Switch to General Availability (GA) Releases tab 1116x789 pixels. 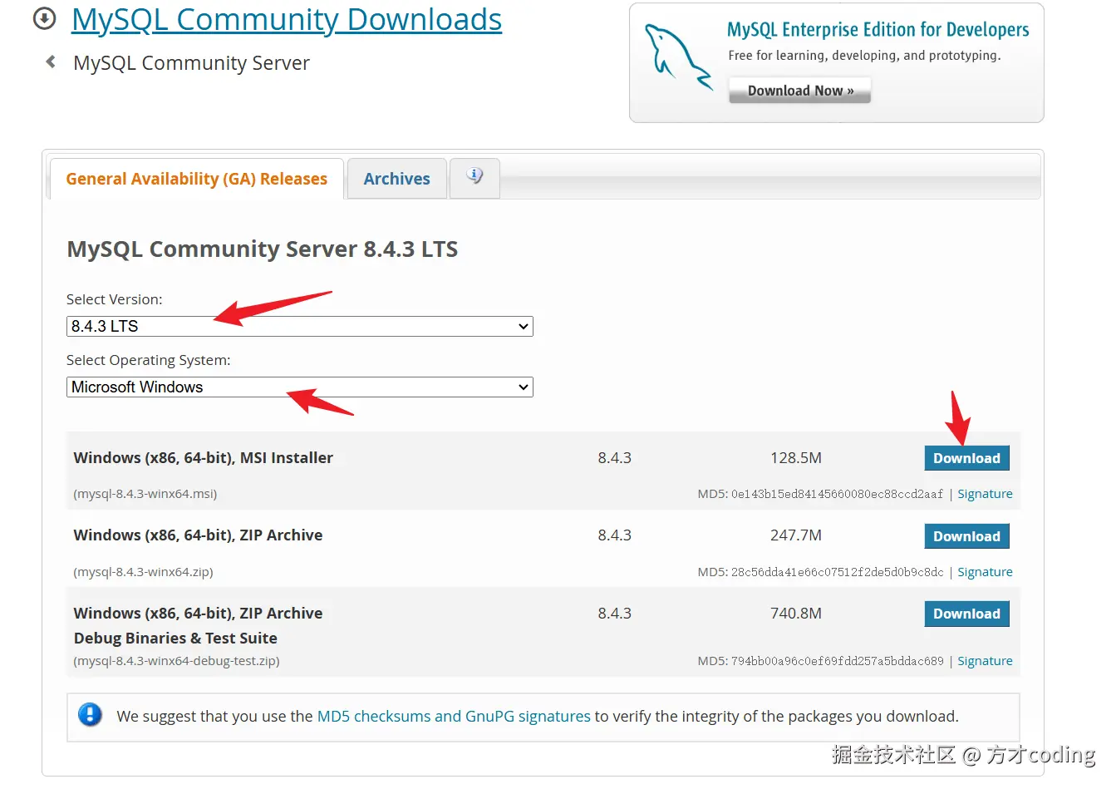coord(197,179)
